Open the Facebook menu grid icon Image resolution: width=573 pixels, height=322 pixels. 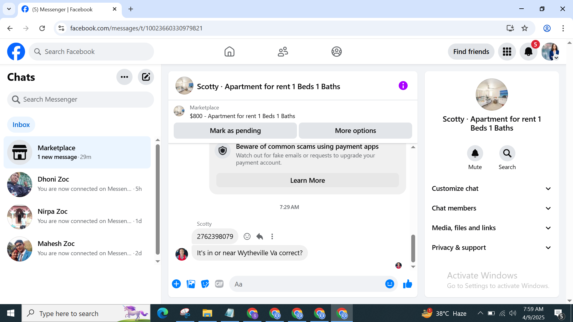click(507, 52)
